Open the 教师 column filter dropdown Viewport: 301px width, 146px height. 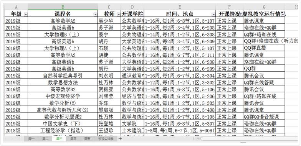[x=118, y=15]
